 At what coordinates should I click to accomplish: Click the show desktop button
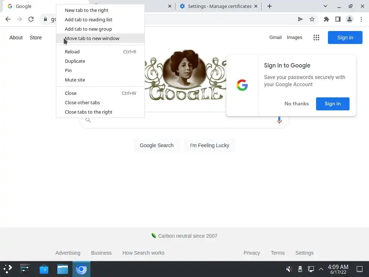(360, 269)
